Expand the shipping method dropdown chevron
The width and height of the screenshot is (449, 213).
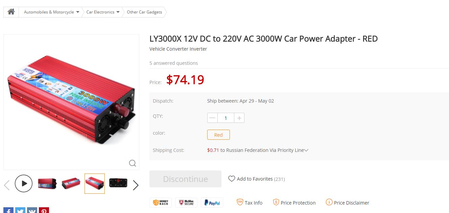(306, 150)
